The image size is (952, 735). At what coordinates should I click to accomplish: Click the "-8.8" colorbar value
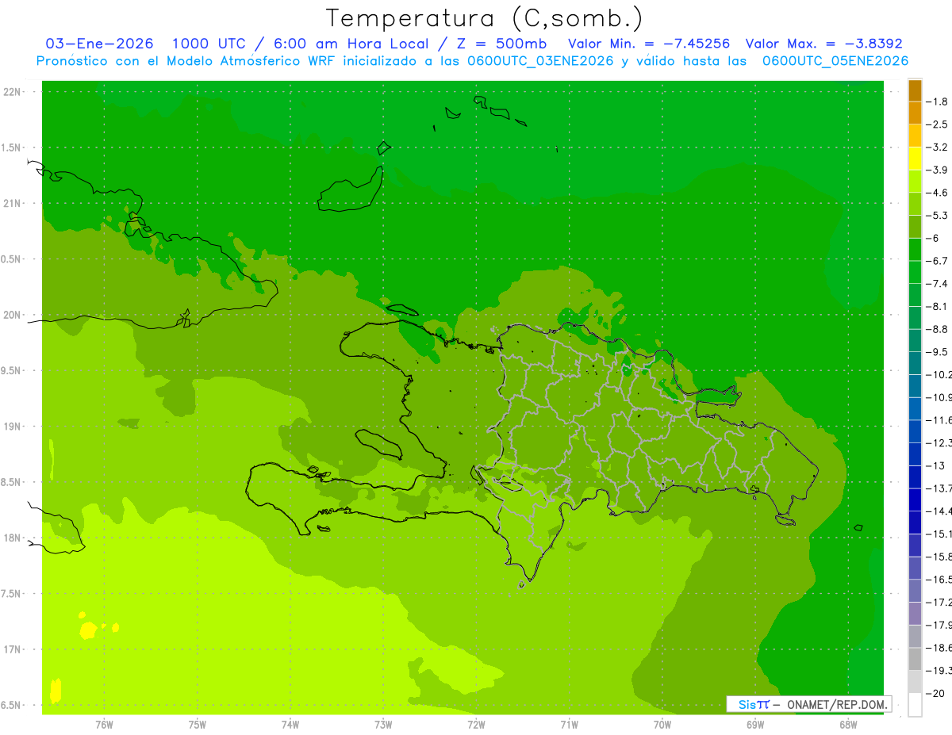[x=937, y=329]
